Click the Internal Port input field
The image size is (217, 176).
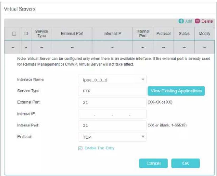click(112, 125)
